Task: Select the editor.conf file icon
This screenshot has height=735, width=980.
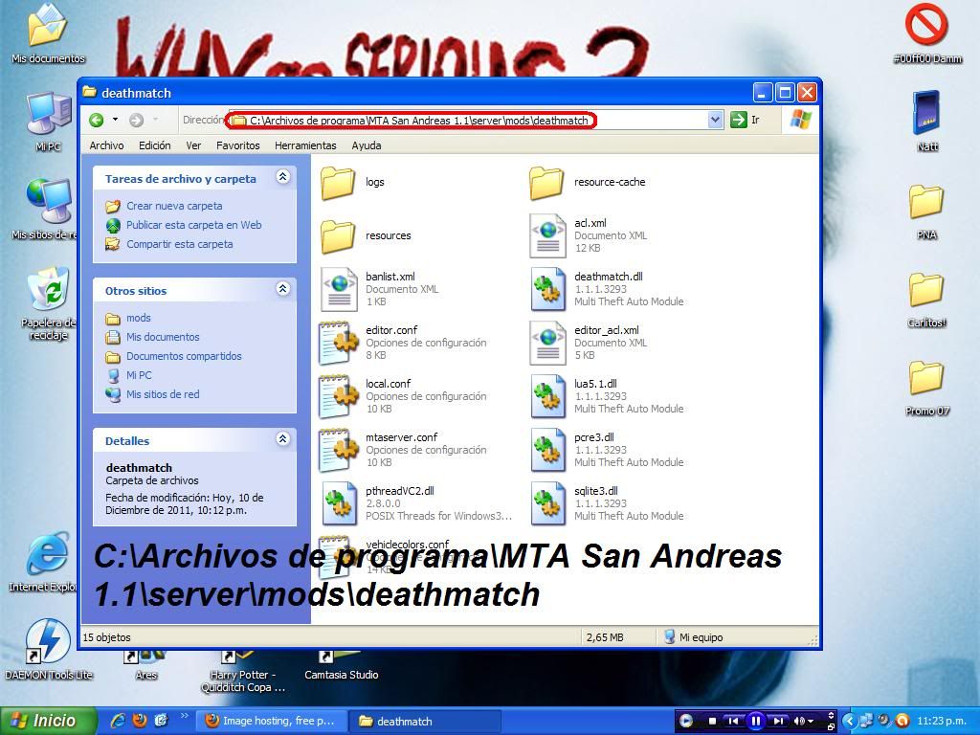Action: coord(338,344)
